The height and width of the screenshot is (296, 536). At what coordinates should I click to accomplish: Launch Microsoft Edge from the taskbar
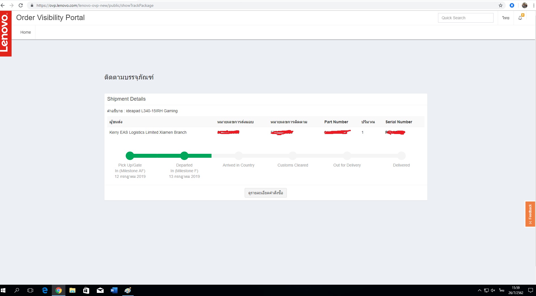[45, 290]
